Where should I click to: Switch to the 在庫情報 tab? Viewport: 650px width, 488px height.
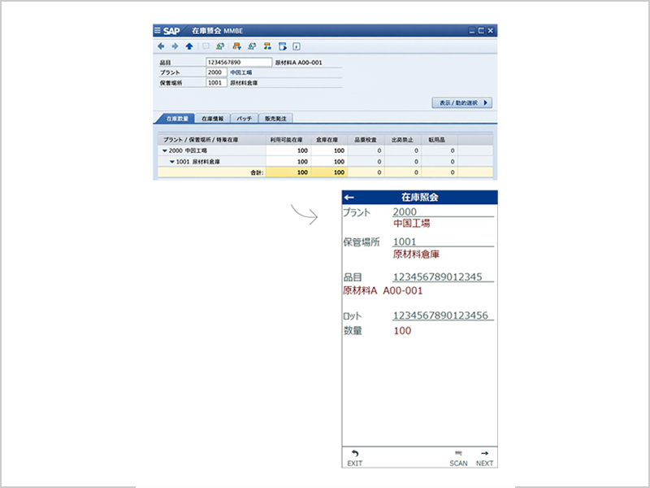(x=213, y=118)
